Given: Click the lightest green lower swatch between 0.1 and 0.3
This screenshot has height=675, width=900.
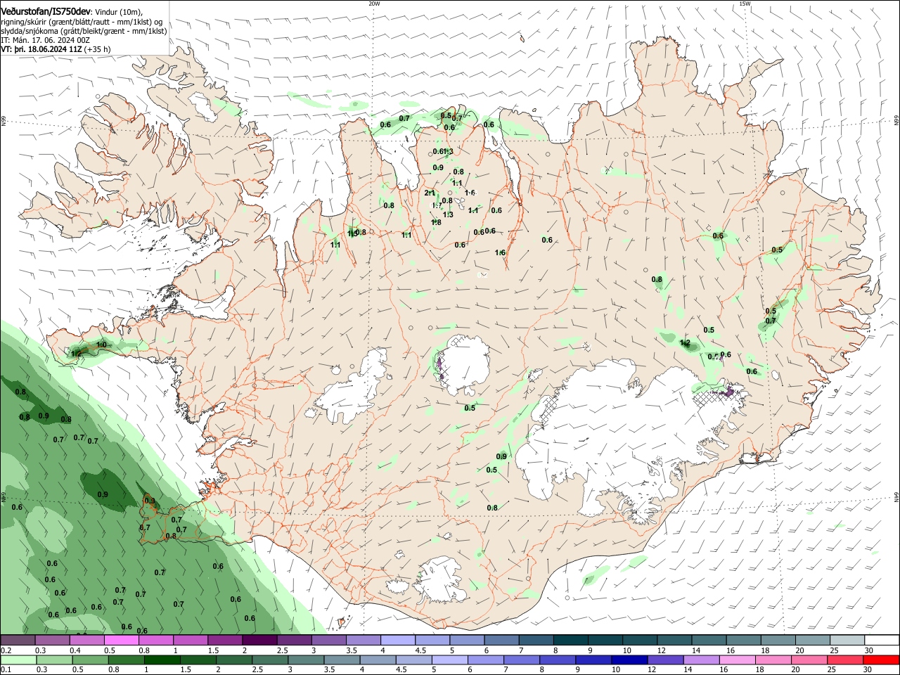Looking at the screenshot, I should [19, 660].
